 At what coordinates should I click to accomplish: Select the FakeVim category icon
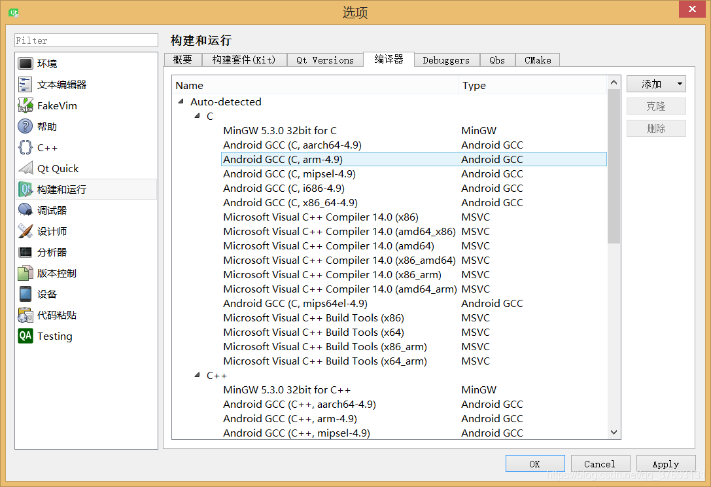[x=26, y=105]
